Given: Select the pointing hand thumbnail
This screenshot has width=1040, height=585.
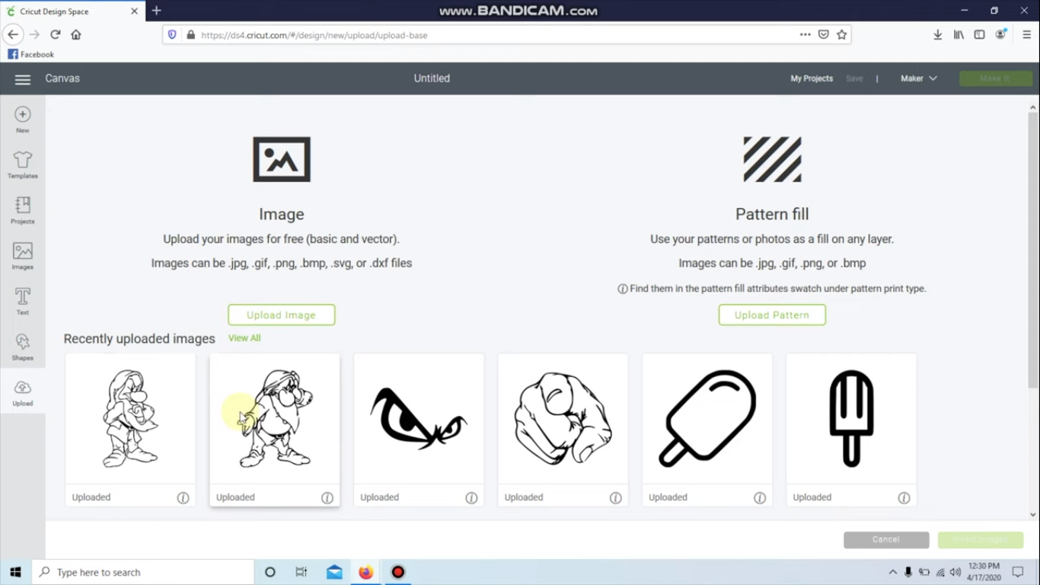Looking at the screenshot, I should click(x=563, y=419).
